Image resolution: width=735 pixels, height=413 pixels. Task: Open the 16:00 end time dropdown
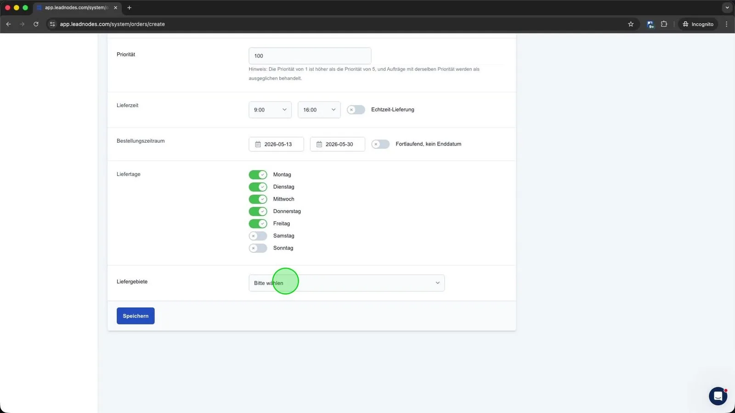pyautogui.click(x=319, y=110)
